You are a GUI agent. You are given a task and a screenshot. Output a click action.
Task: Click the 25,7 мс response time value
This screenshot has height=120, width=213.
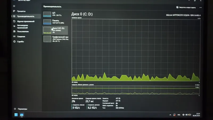89,101
